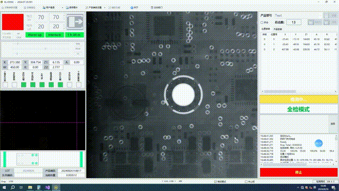Click the blue floating circle over the log
339x191 pixels.
click(x=318, y=143)
